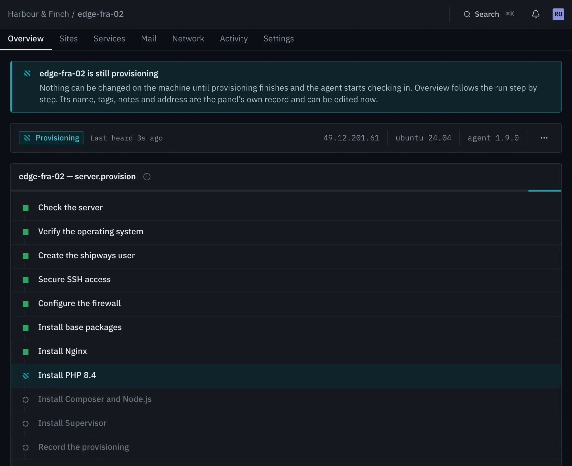Screen dimensions: 572x466
Task: Click the Provisioning status badge
Action: [x=51, y=138]
